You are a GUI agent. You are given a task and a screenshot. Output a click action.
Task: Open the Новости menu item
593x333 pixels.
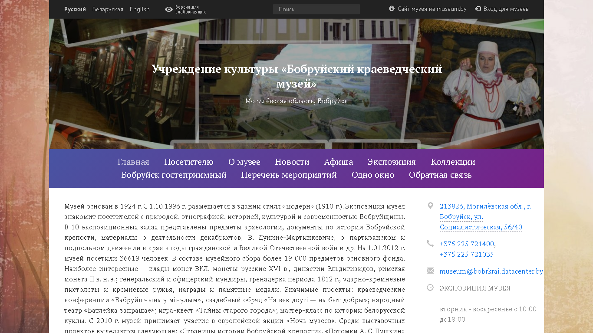coord(292,162)
